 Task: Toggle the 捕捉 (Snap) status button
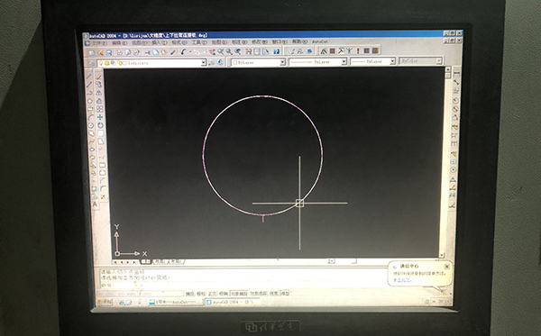pos(190,294)
